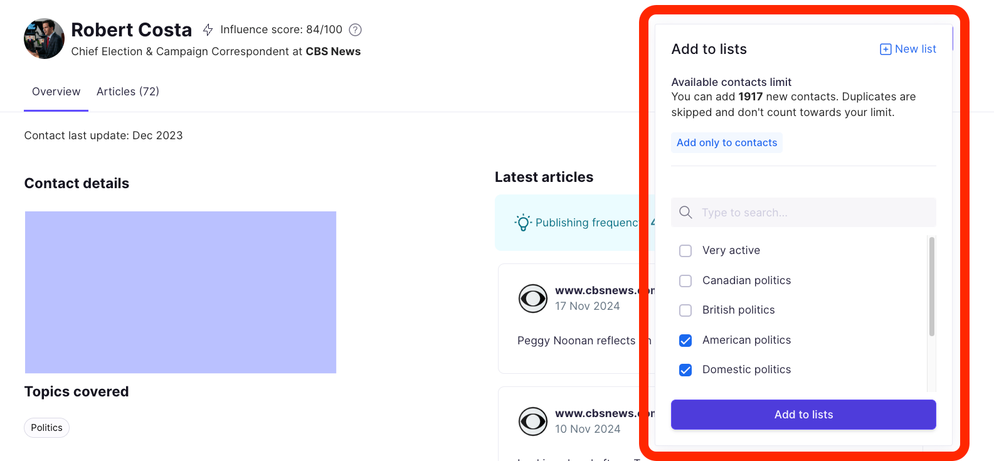Check the Canadian politics checkbox
Image resolution: width=994 pixels, height=461 pixels.
point(685,280)
